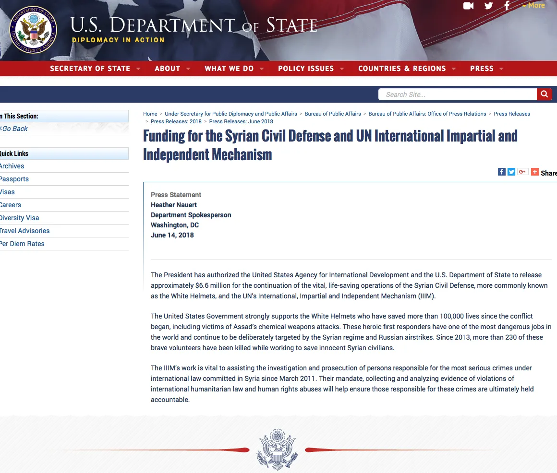The image size is (557, 473).
Task: Click the article headline about Syrian Civil Defense
Action: click(x=330, y=145)
